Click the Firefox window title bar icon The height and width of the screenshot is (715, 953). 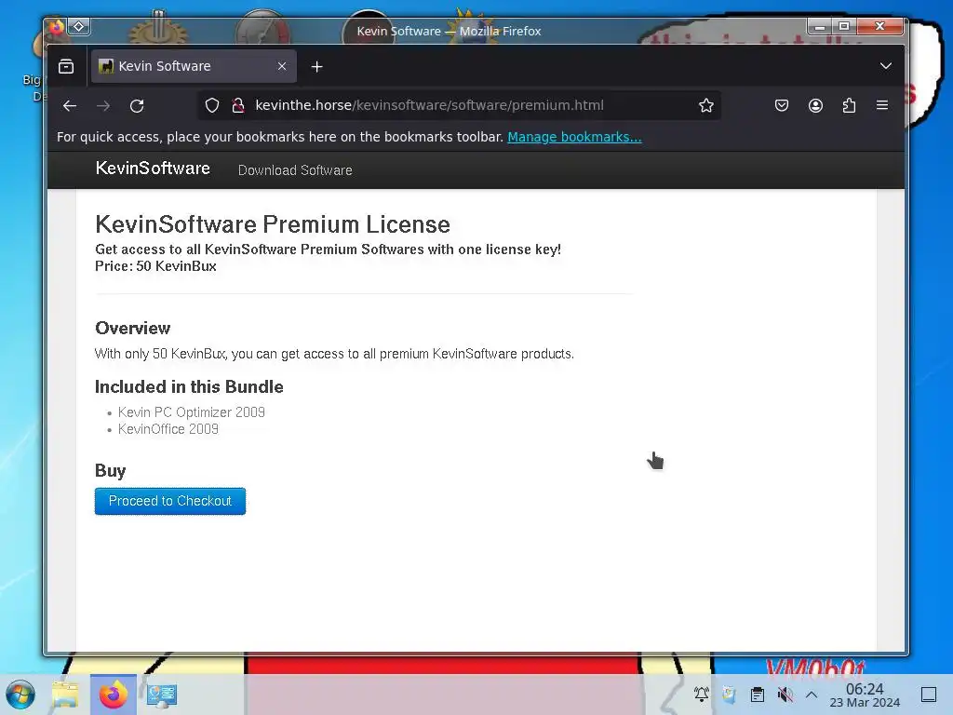(x=57, y=26)
